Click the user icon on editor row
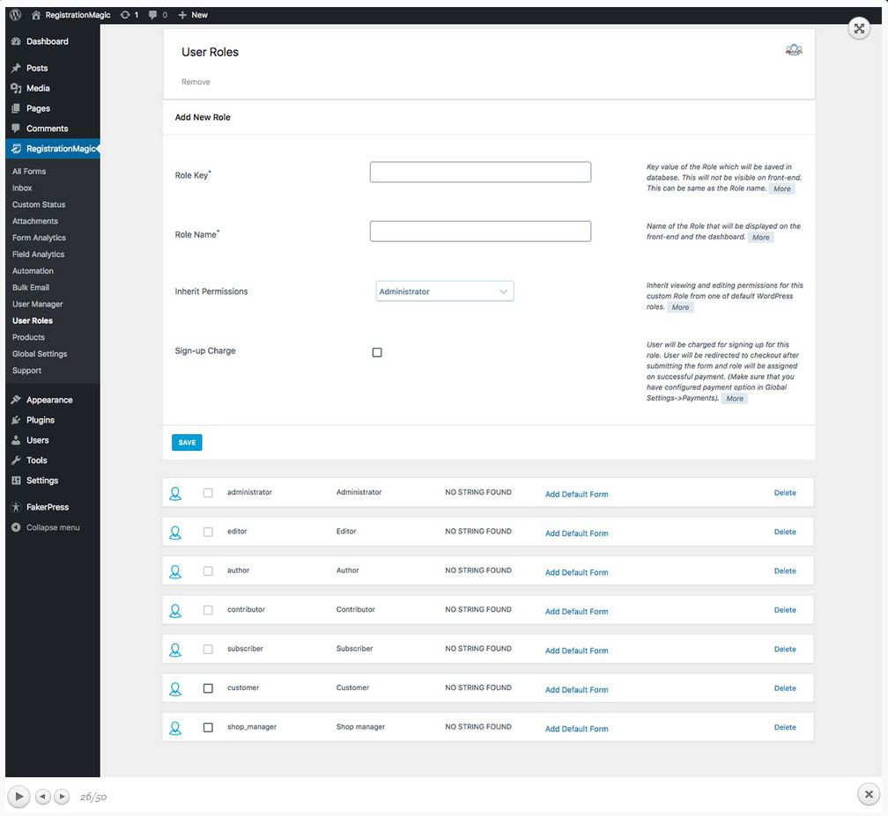Image resolution: width=888 pixels, height=816 pixels. [175, 533]
